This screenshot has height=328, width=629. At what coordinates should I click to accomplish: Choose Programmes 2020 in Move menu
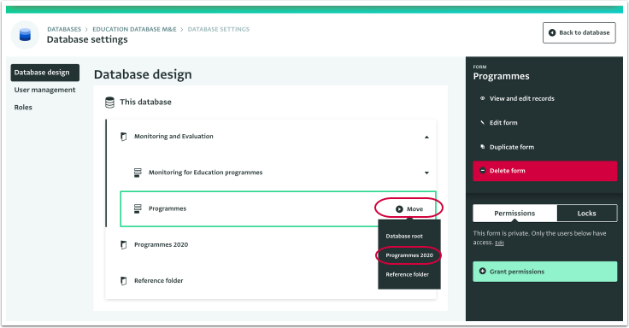pos(409,255)
